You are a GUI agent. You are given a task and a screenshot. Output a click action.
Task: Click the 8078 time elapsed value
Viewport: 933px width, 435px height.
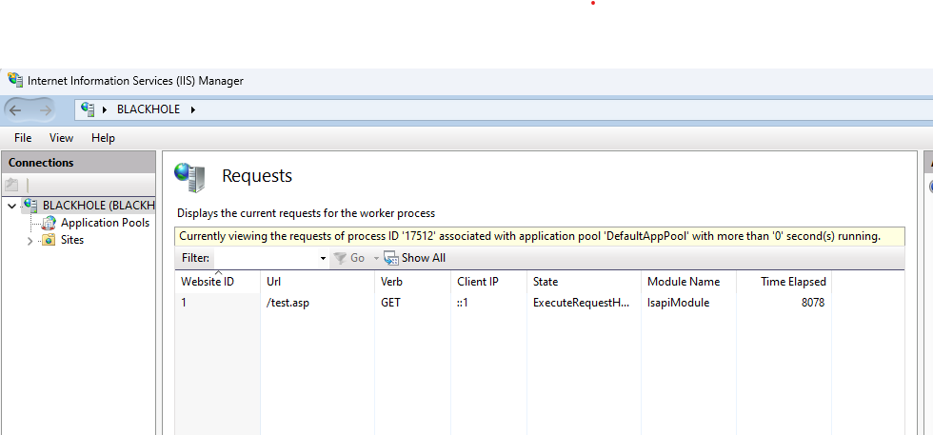tap(813, 303)
